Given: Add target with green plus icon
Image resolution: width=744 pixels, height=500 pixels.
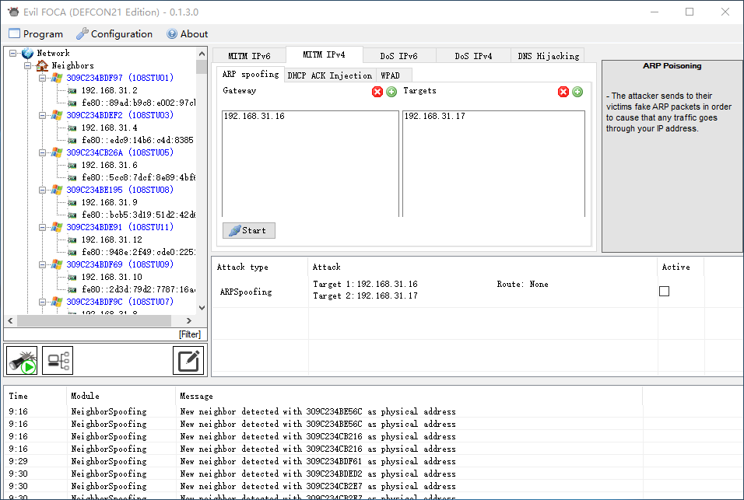Looking at the screenshot, I should pyautogui.click(x=577, y=92).
